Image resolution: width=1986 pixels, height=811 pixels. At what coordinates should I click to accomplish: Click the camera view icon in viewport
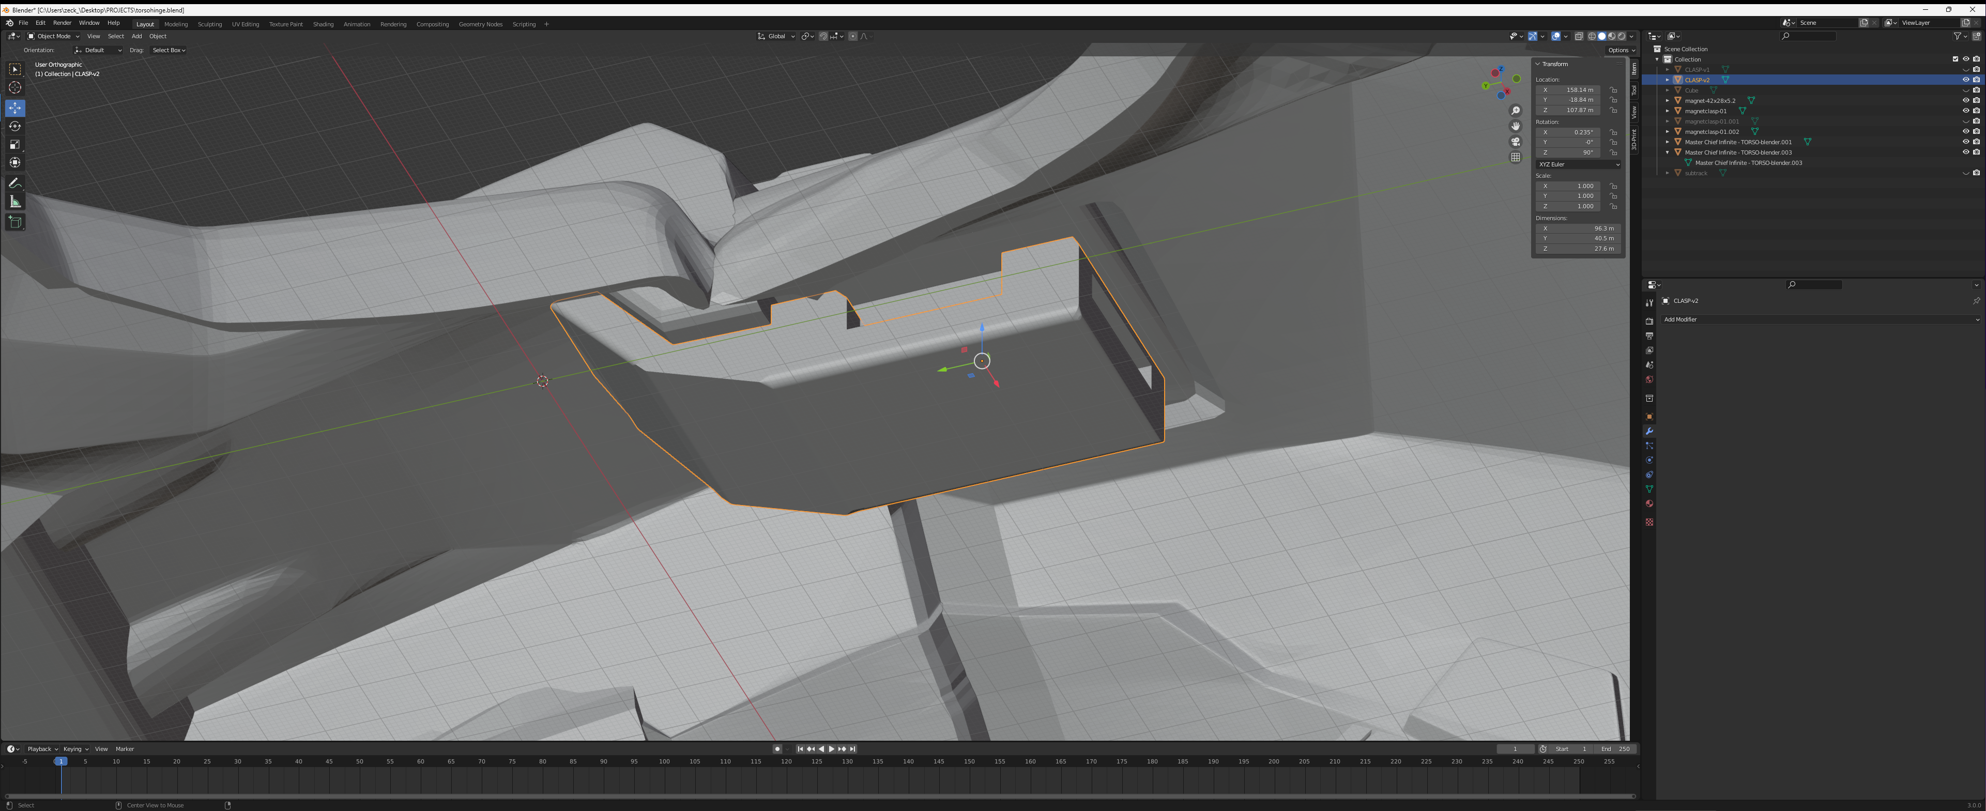point(1515,142)
